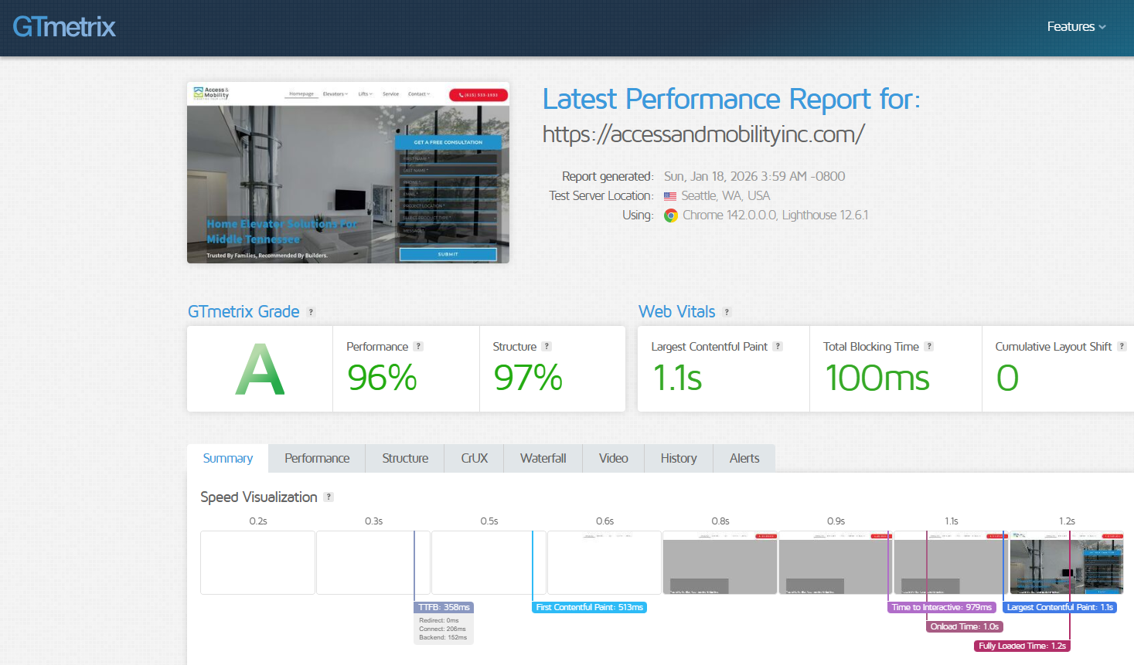
Task: Open the CrUX tab
Action: pos(475,458)
